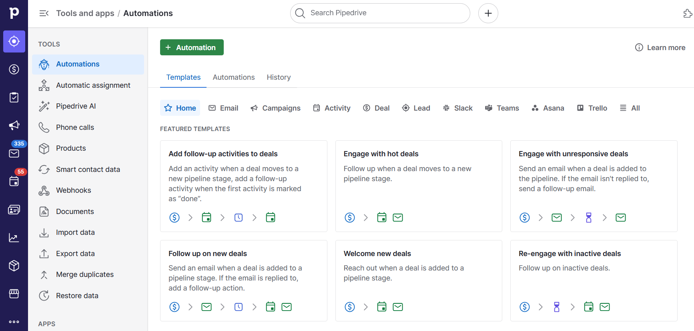Select the Campaigns template filter

coord(275,108)
